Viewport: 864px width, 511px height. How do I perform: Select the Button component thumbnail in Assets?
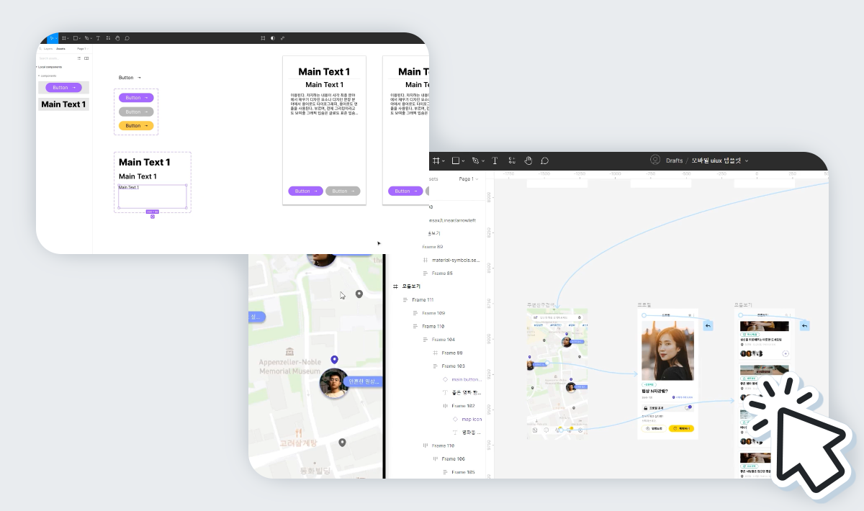(x=63, y=87)
